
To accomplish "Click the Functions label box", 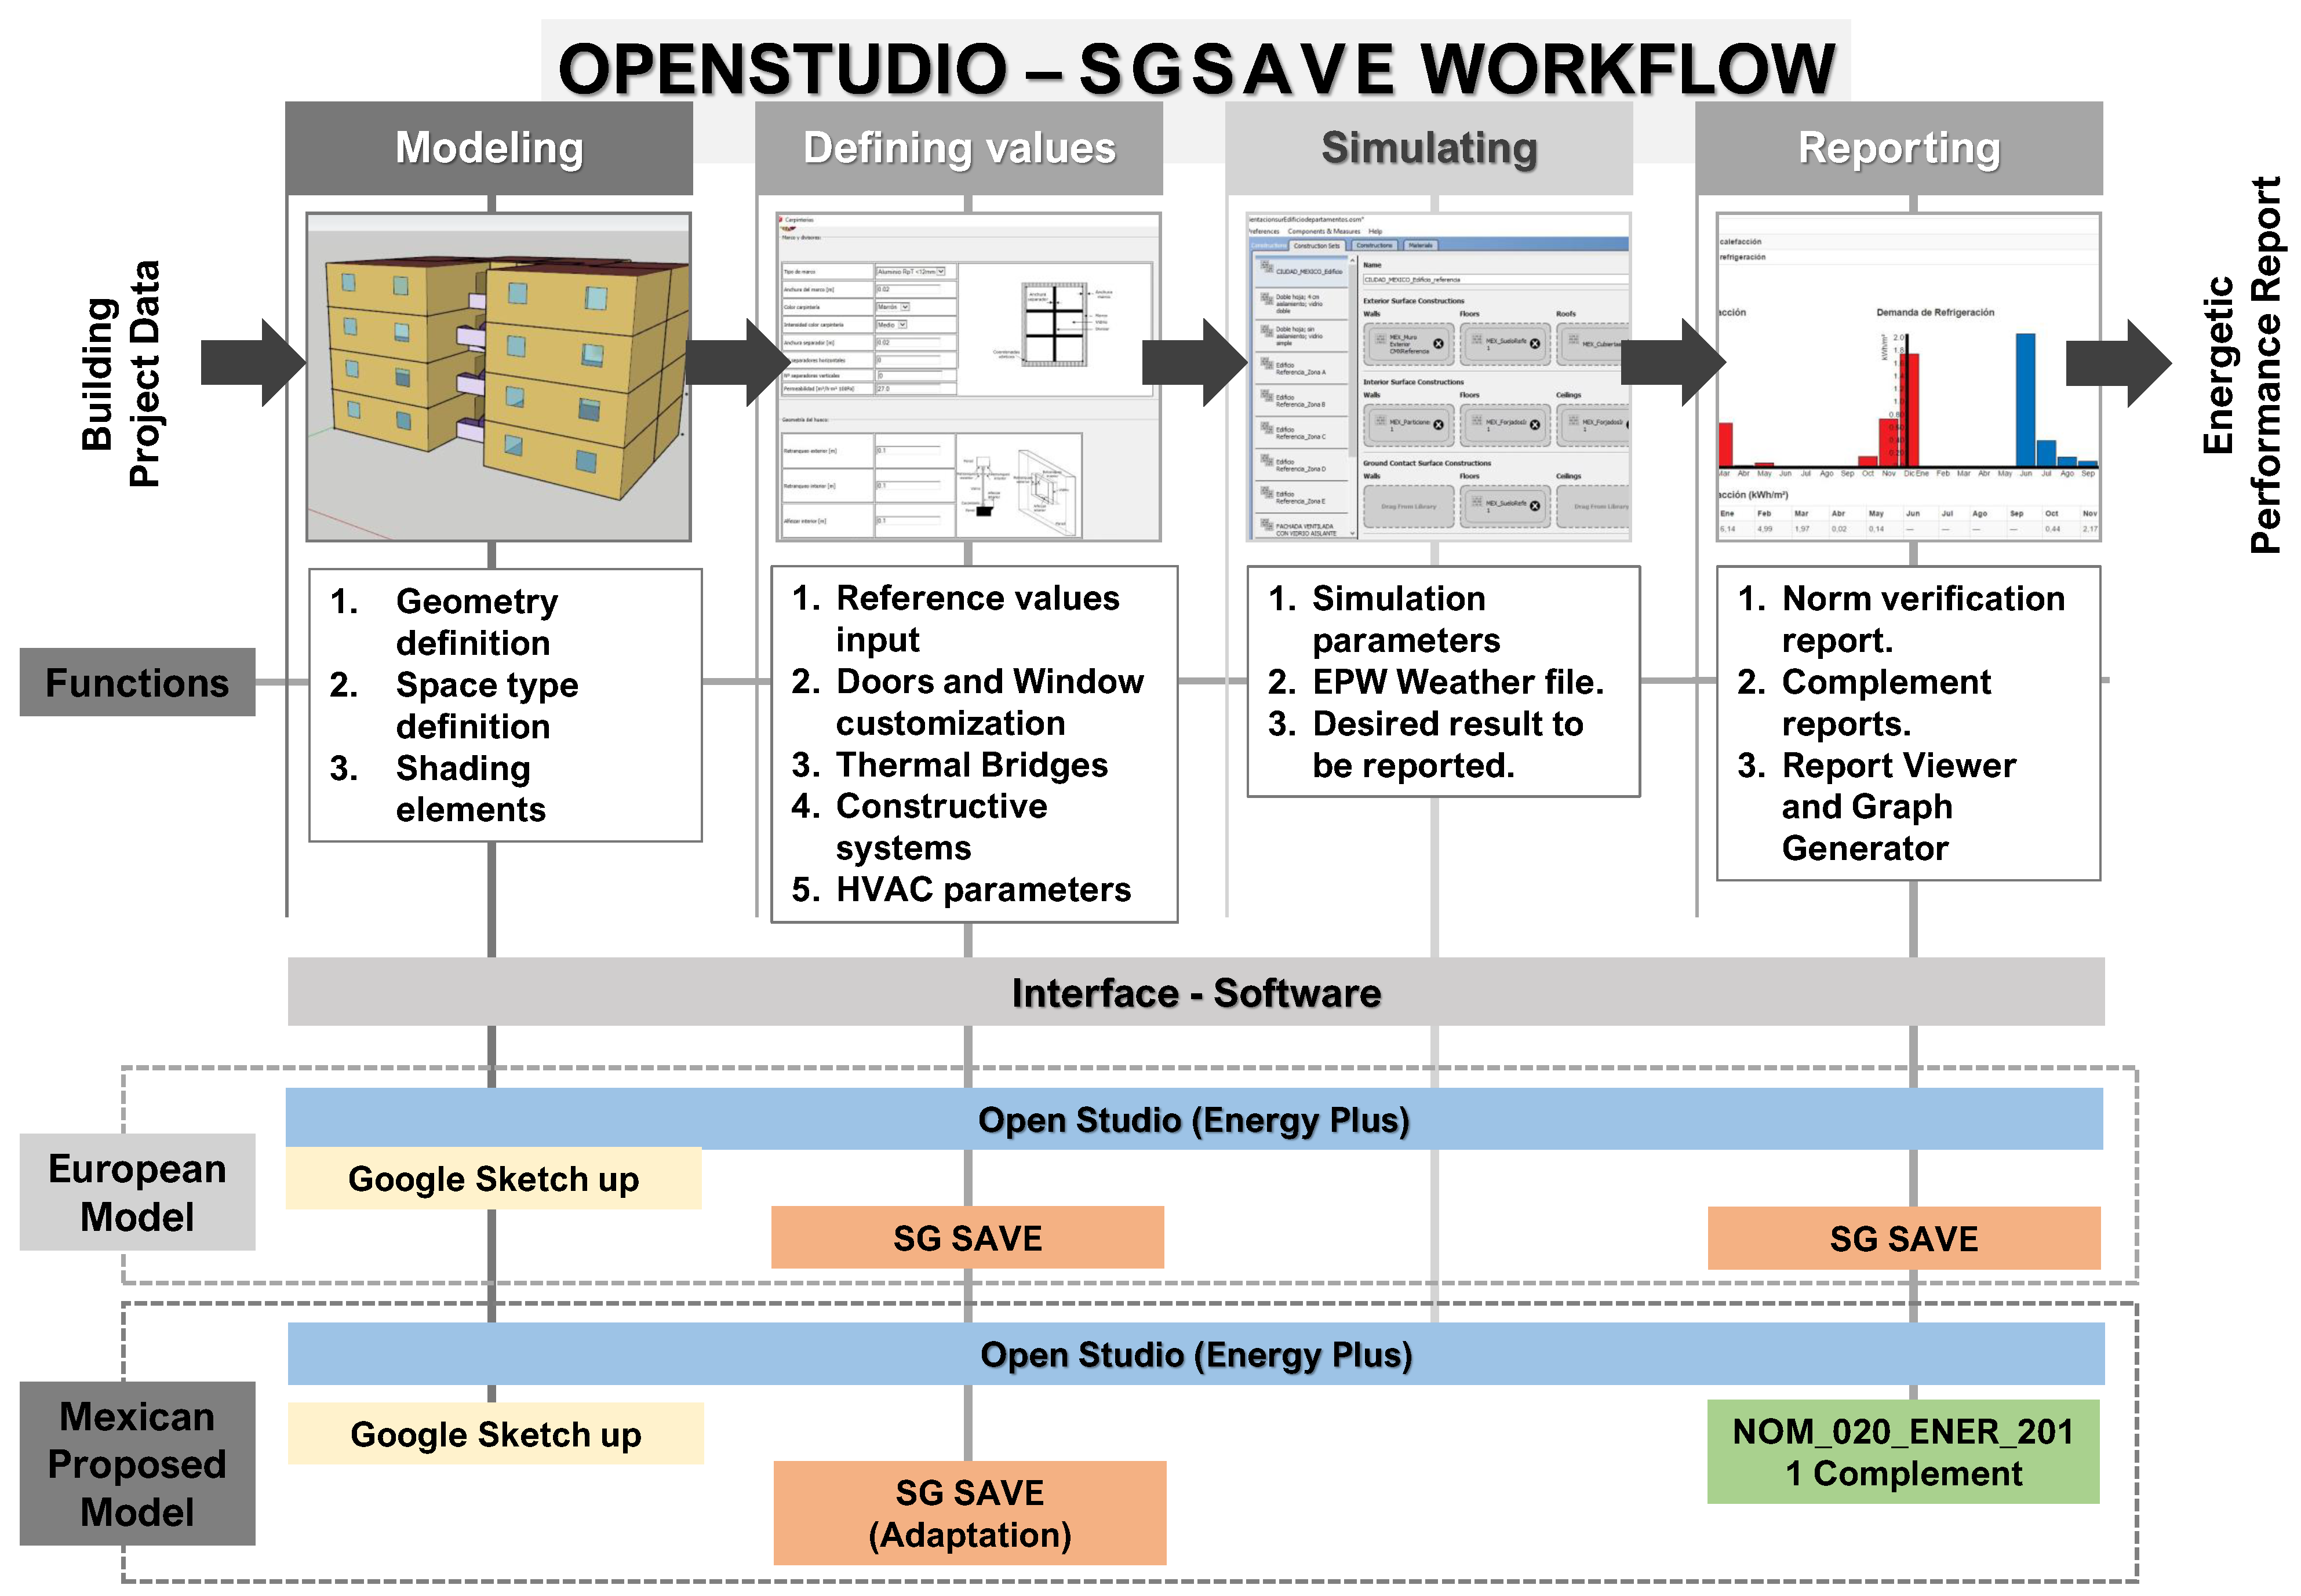I will point(137,682).
